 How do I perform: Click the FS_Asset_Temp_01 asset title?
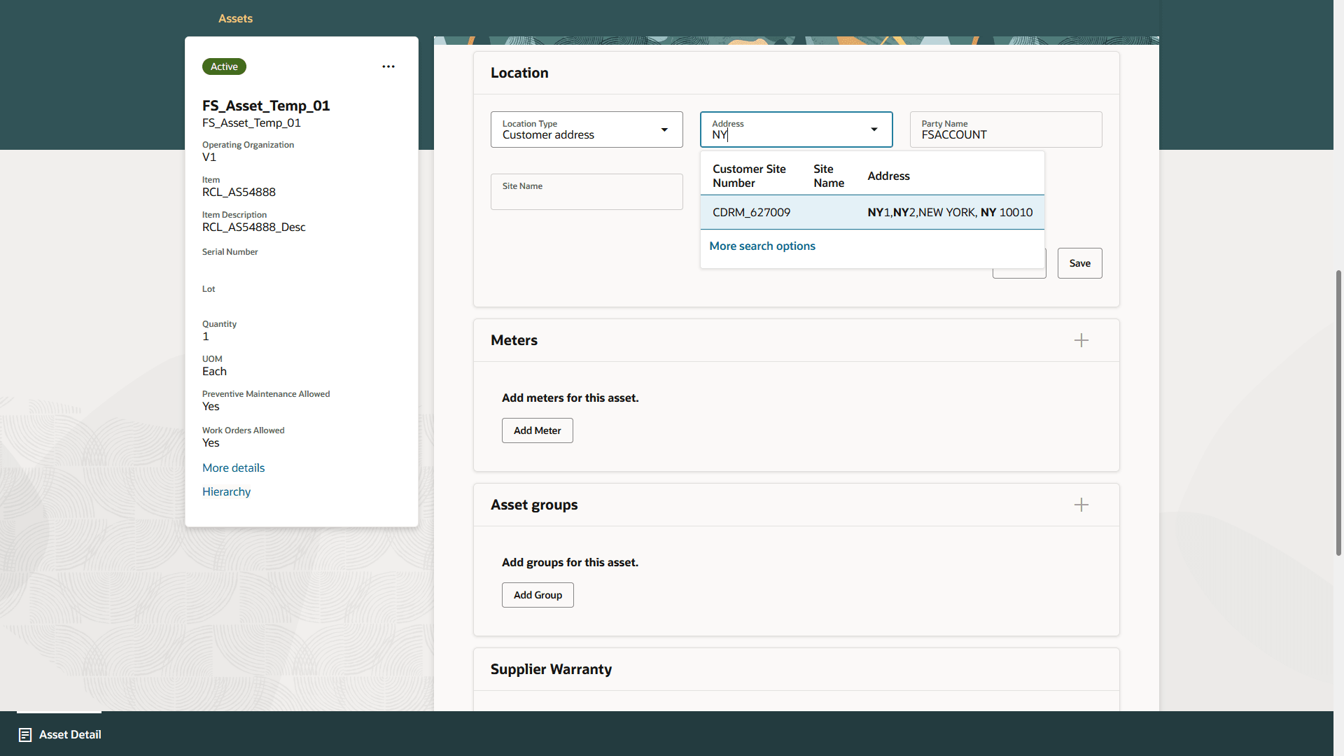266,106
